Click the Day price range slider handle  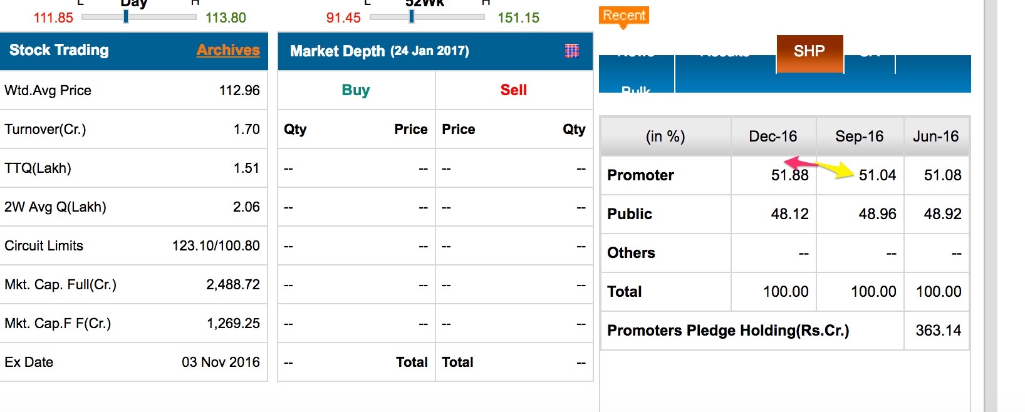pos(126,17)
